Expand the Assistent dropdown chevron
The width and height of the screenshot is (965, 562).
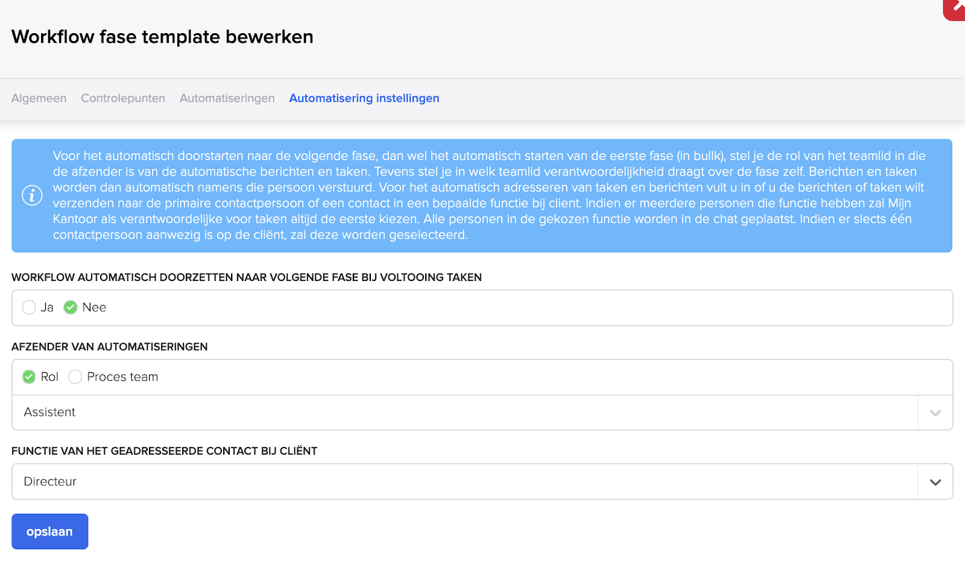(x=935, y=413)
